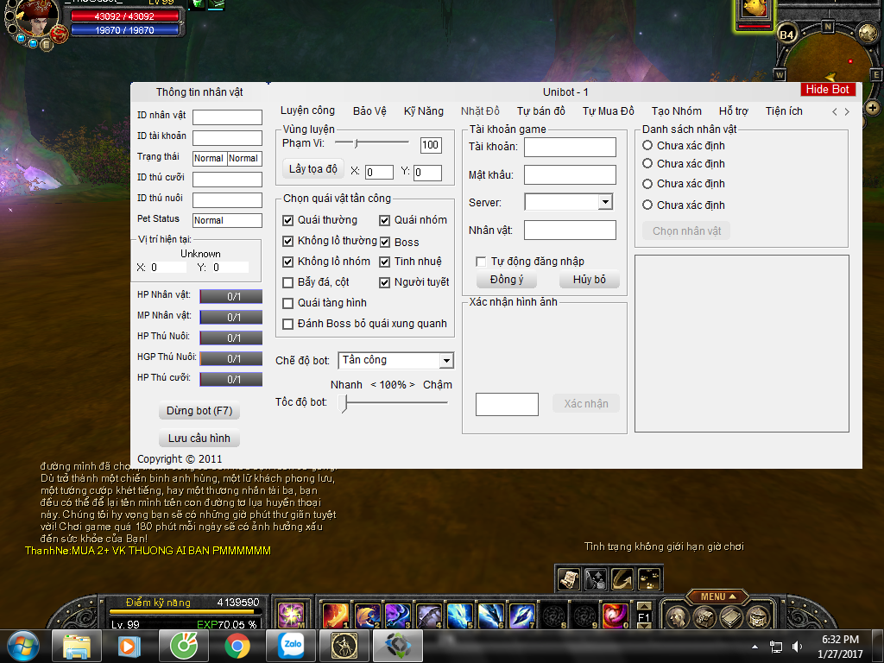Viewport: 884px width, 663px height.
Task: Open the Hỗ trợ tab
Action: [734, 111]
